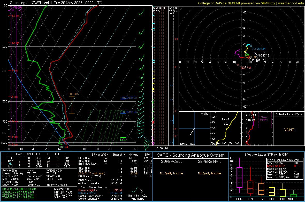Image resolution: width=305 pixels, height=202 pixels.
Task: Click the Prob EF2+ Given Supercell heading
Action: (283, 160)
